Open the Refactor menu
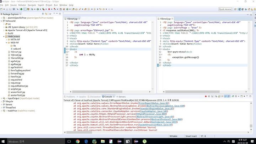256x144 pixels. pos(22,5)
